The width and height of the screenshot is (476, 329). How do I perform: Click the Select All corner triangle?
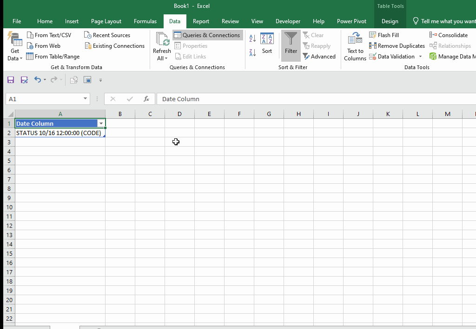click(10, 114)
